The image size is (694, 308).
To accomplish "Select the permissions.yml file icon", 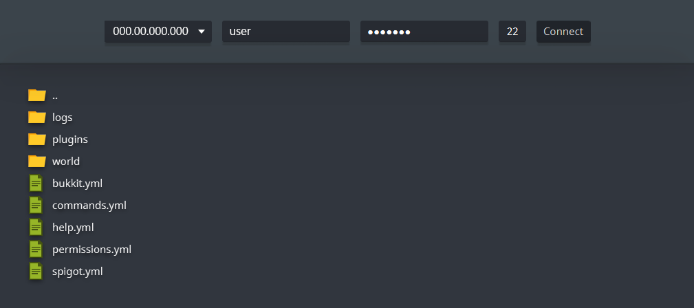I will [x=36, y=249].
